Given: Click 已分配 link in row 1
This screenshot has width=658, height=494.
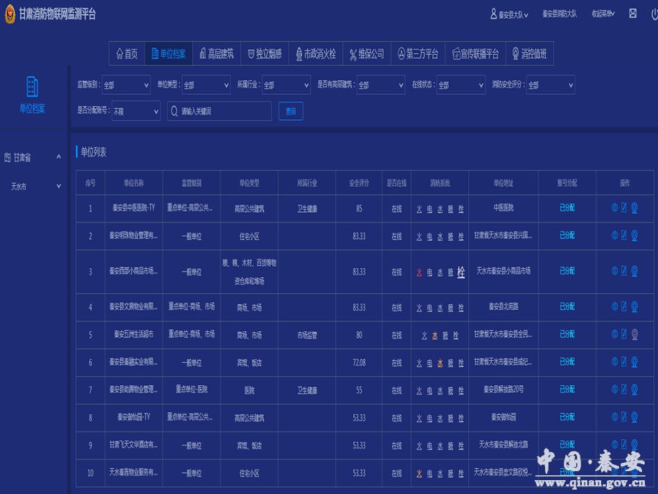Looking at the screenshot, I should [x=566, y=208].
